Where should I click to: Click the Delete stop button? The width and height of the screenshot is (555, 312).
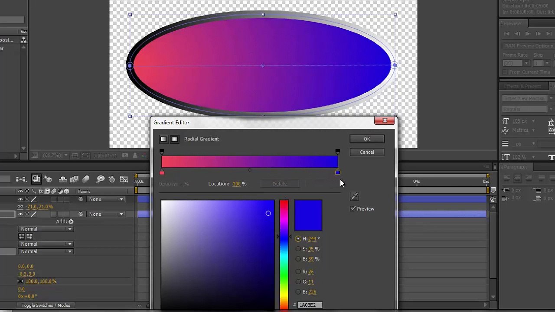280,184
